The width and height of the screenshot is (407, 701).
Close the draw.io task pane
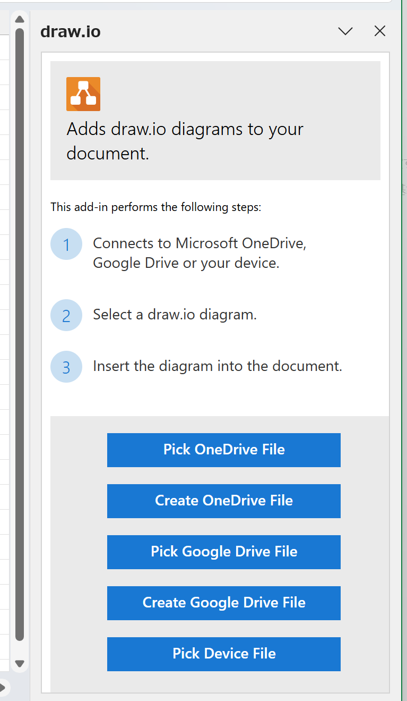380,31
